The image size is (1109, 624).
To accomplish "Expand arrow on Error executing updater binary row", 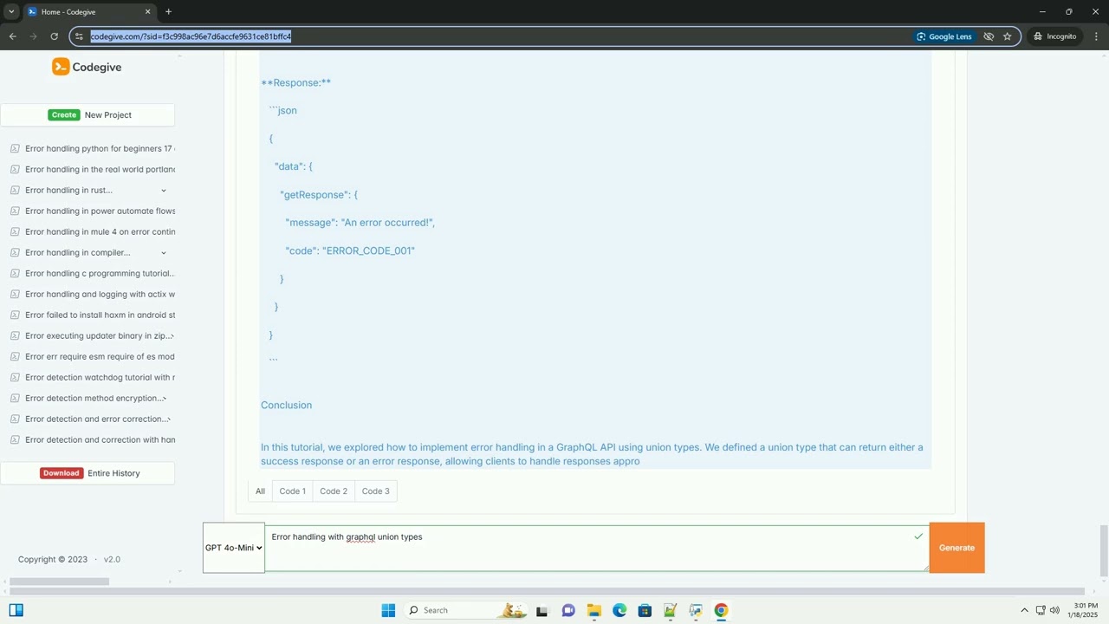I will pyautogui.click(x=172, y=336).
